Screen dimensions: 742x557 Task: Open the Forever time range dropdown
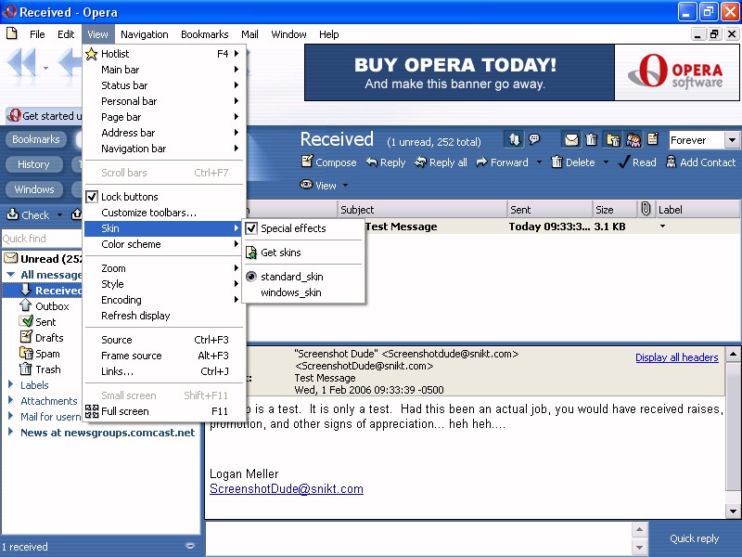732,140
